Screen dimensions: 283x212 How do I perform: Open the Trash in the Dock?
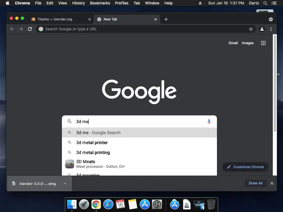pyautogui.click(x=211, y=205)
